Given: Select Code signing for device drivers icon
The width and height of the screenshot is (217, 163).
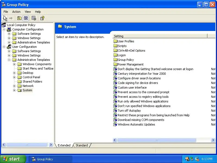Looking at the screenshot, I should tap(115, 83).
